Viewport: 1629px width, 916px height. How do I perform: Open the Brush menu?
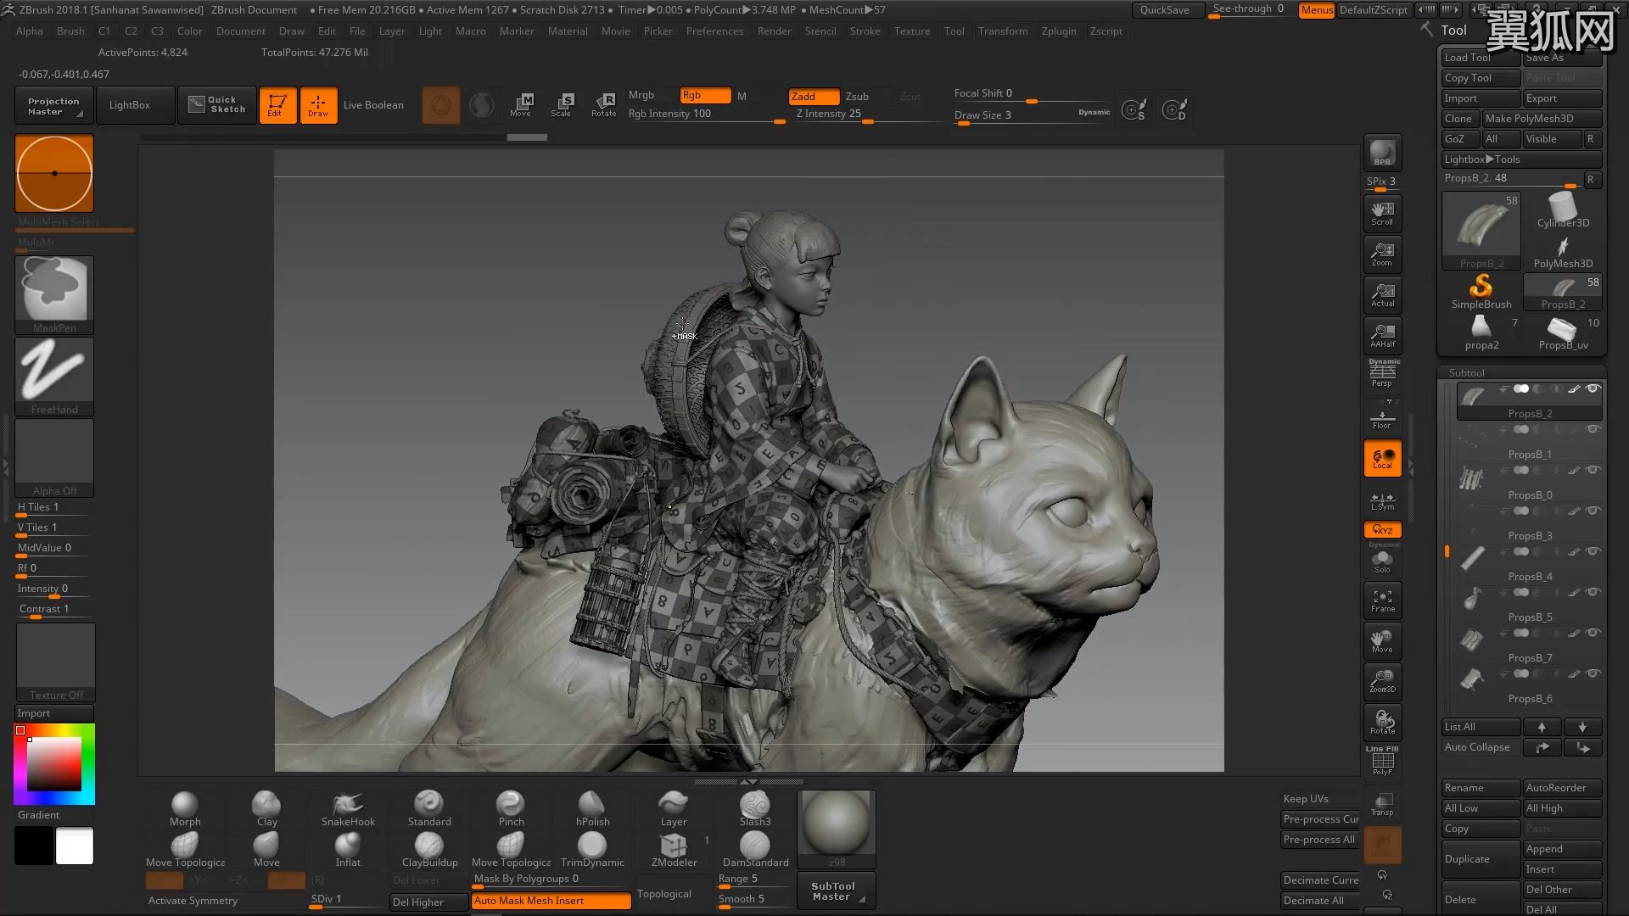coord(70,31)
